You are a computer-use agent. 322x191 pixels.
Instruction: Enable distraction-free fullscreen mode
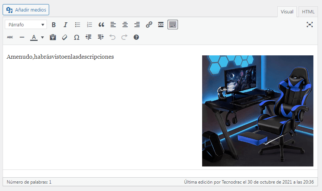[x=310, y=25]
